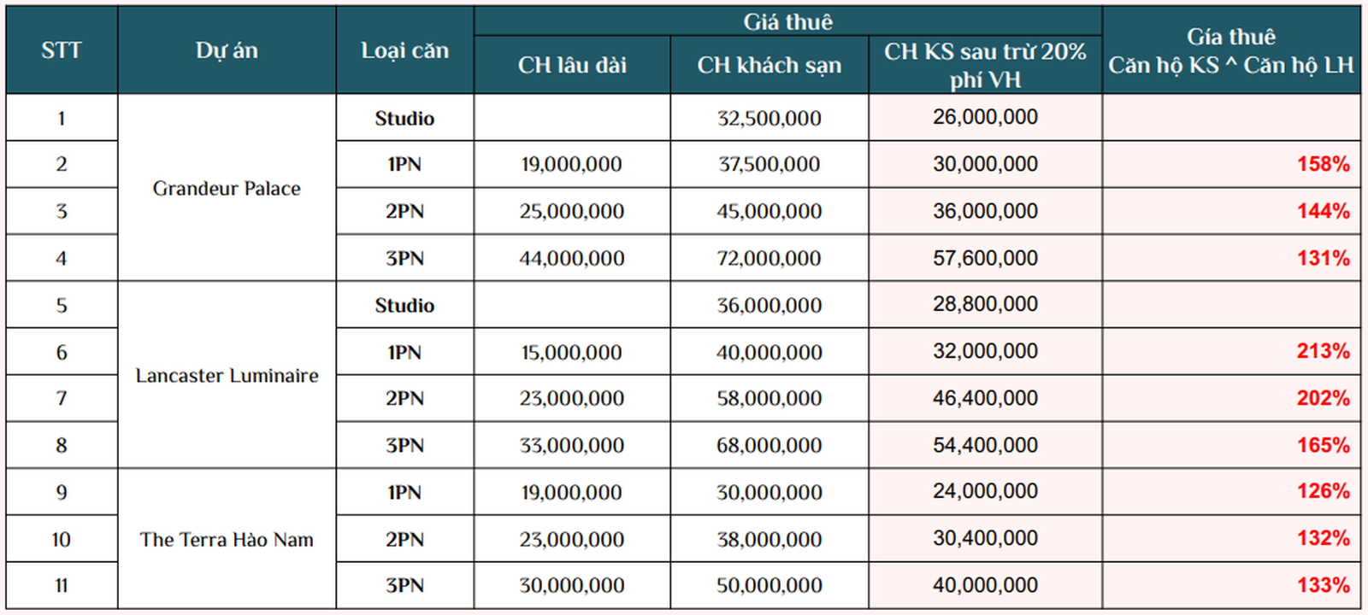Select the 202% ratio cell

click(x=1322, y=398)
